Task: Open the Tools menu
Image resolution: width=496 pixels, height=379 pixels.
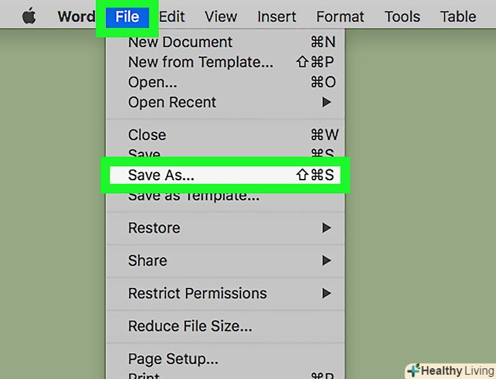Action: pyautogui.click(x=402, y=16)
